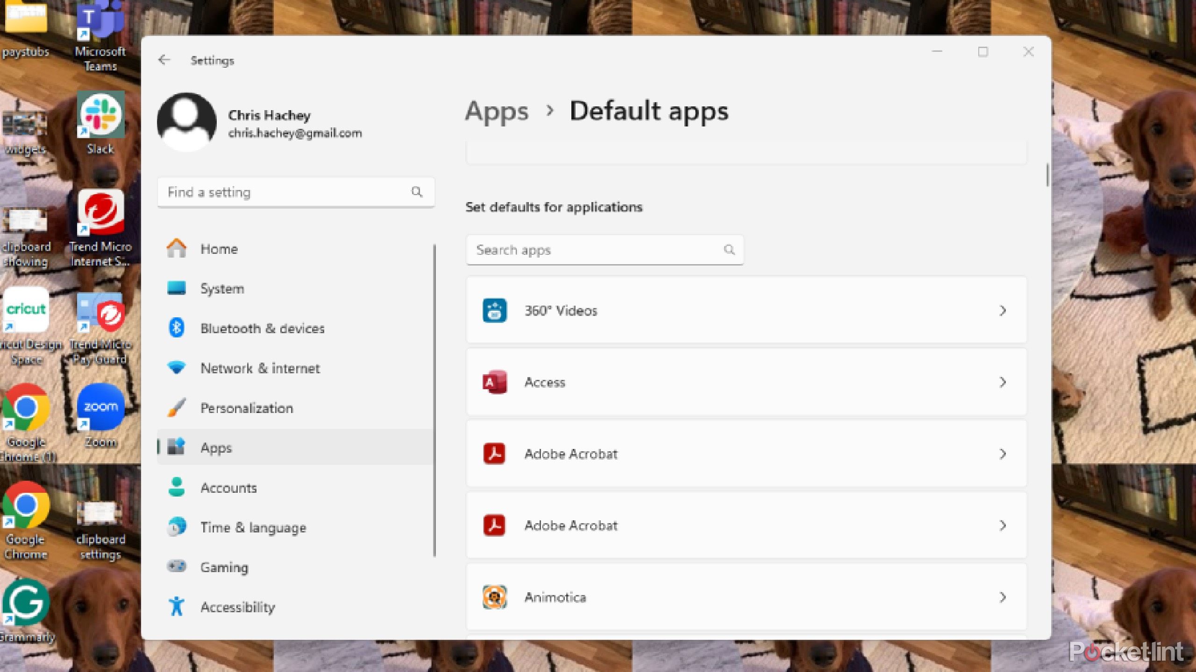
Task: Open Network & internet section
Action: pos(295,368)
